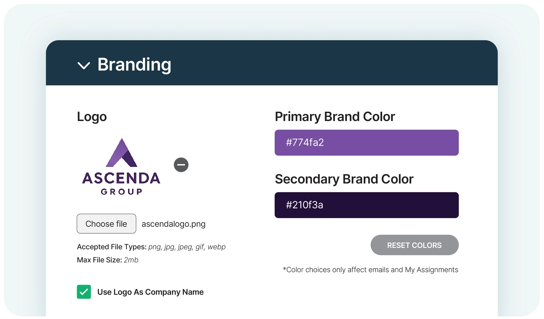544x319 pixels.
Task: Select the Secondary Brand Color #210f3a field
Action: pyautogui.click(x=366, y=205)
